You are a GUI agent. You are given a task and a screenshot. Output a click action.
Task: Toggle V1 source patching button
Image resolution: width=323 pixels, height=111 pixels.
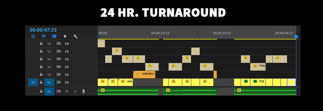click(33, 82)
